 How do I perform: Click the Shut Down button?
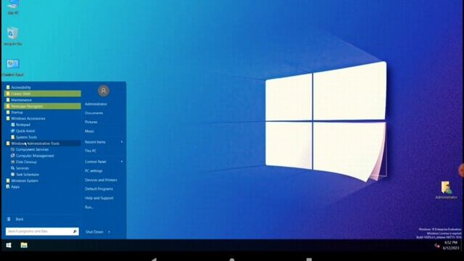pyautogui.click(x=94, y=232)
